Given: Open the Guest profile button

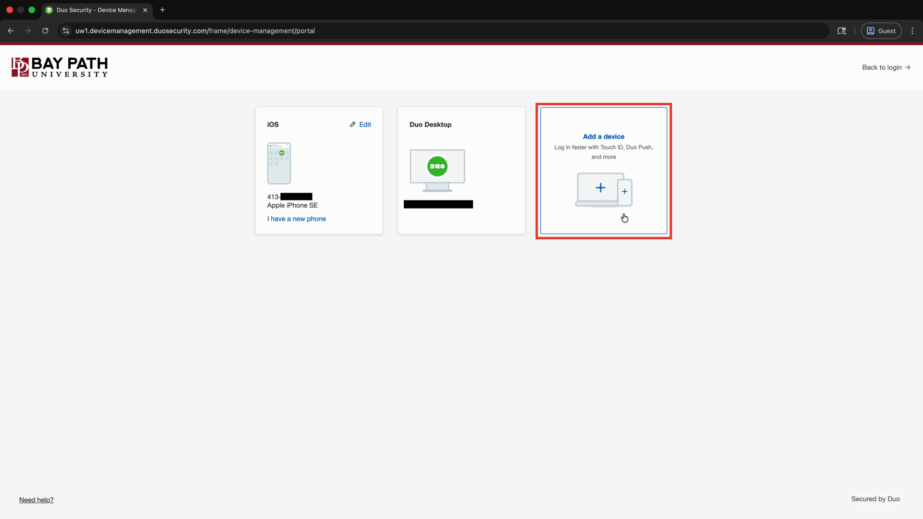Looking at the screenshot, I should coord(881,31).
